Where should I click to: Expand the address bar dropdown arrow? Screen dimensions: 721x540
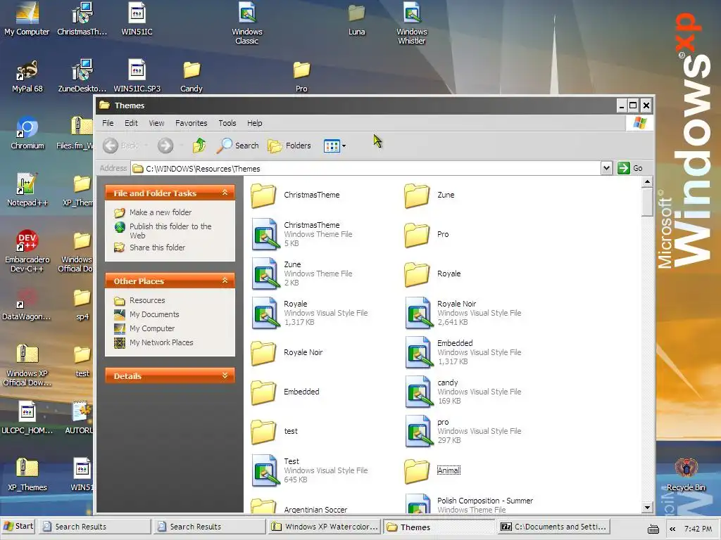coord(606,168)
